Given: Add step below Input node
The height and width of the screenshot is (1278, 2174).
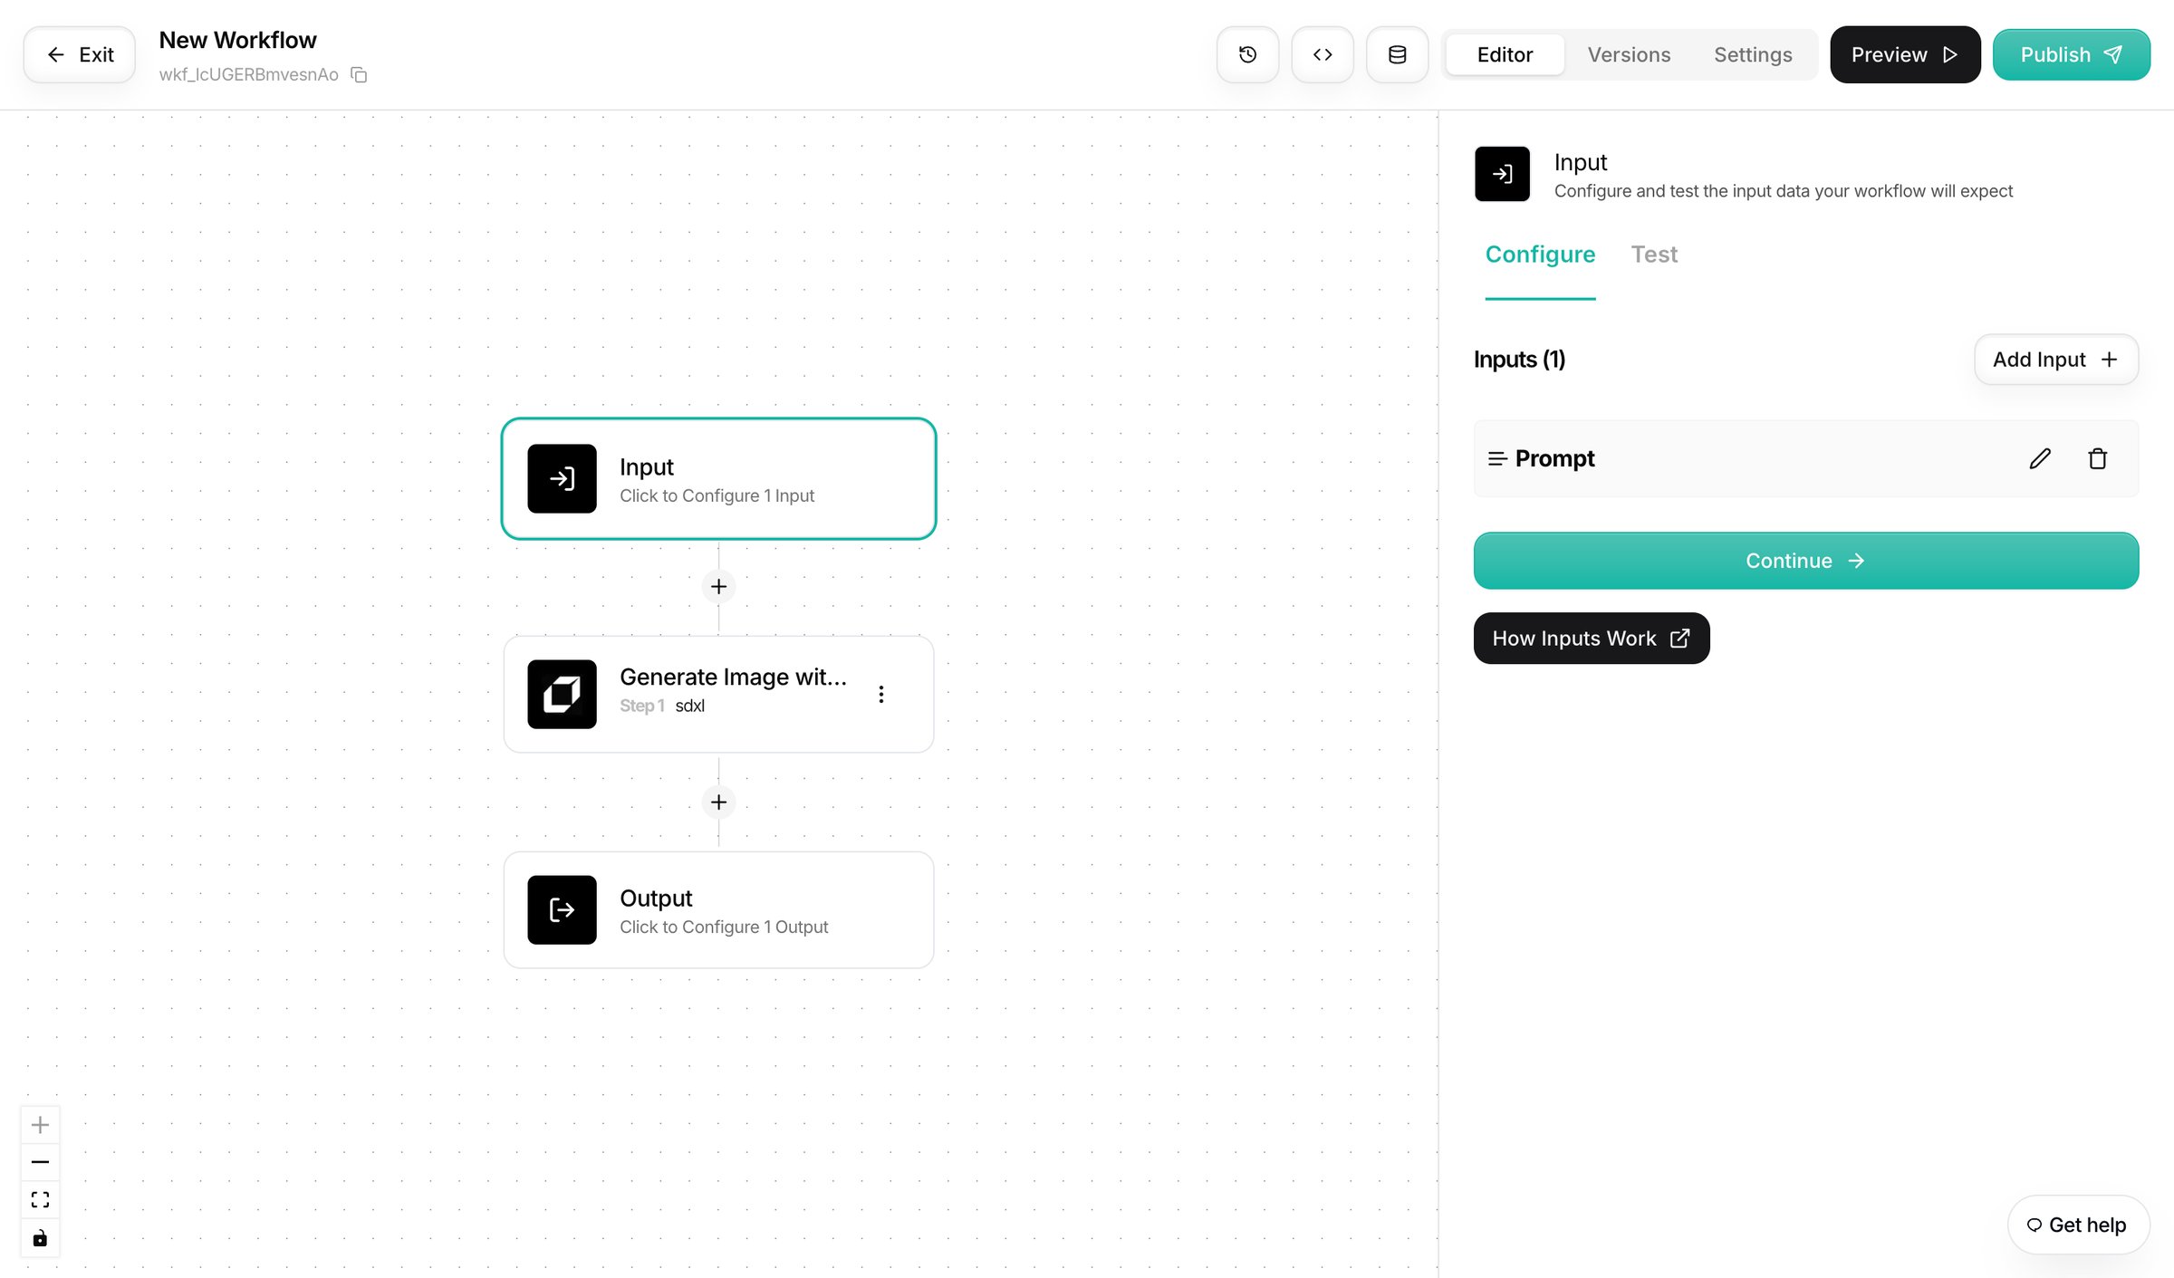Looking at the screenshot, I should pyautogui.click(x=718, y=587).
